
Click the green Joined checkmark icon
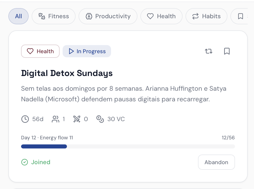[x=25, y=162]
